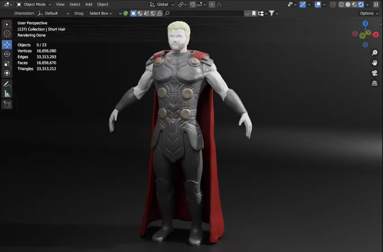The width and height of the screenshot is (383, 252).
Task: Open the Global transform orientation dropdown
Action: pyautogui.click(x=162, y=4)
